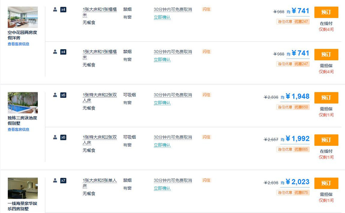Click the 闪住 tag on ¥1,992 row
This screenshot has height=213, width=345.
point(206,137)
